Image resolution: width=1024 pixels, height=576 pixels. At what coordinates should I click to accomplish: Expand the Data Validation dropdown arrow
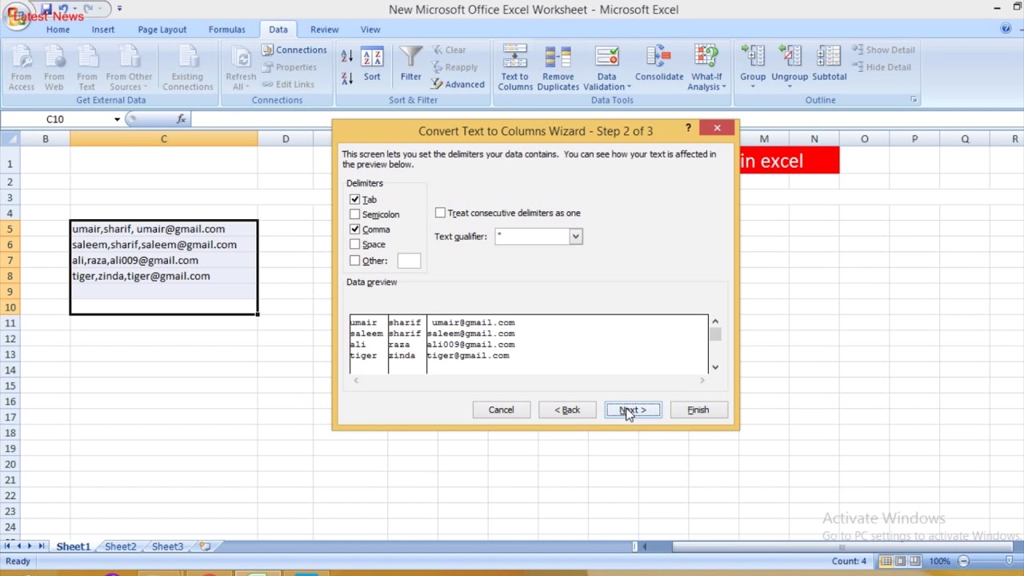pos(629,87)
